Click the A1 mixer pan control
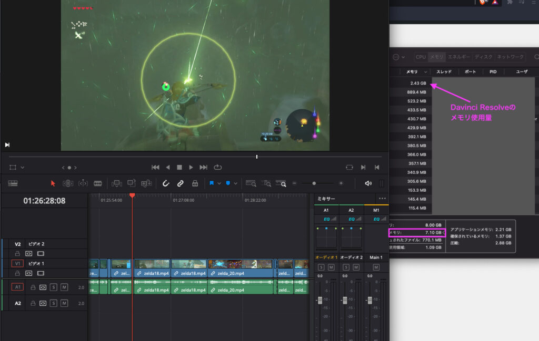 pyautogui.click(x=326, y=237)
